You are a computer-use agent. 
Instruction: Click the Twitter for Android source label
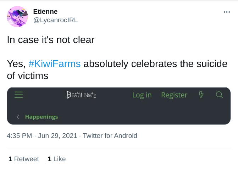click(110, 135)
